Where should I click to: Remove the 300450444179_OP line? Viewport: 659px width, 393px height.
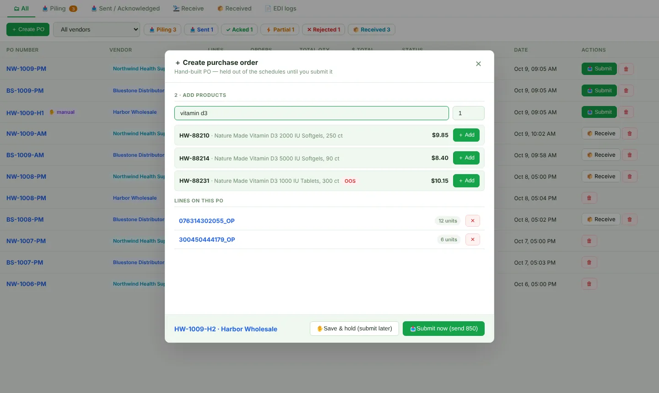[473, 239]
